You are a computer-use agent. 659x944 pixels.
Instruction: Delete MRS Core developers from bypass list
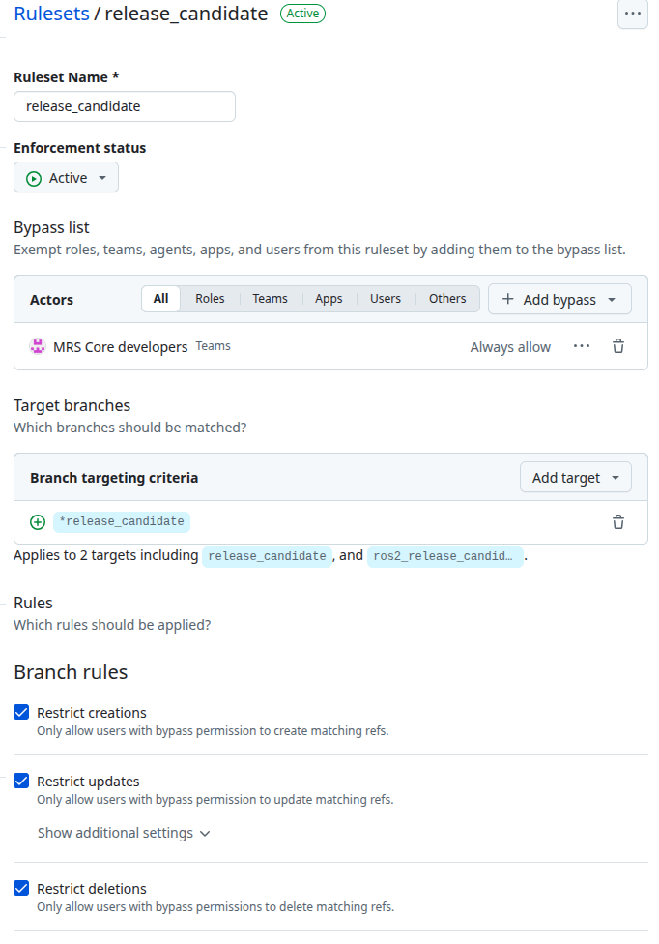pyautogui.click(x=618, y=346)
